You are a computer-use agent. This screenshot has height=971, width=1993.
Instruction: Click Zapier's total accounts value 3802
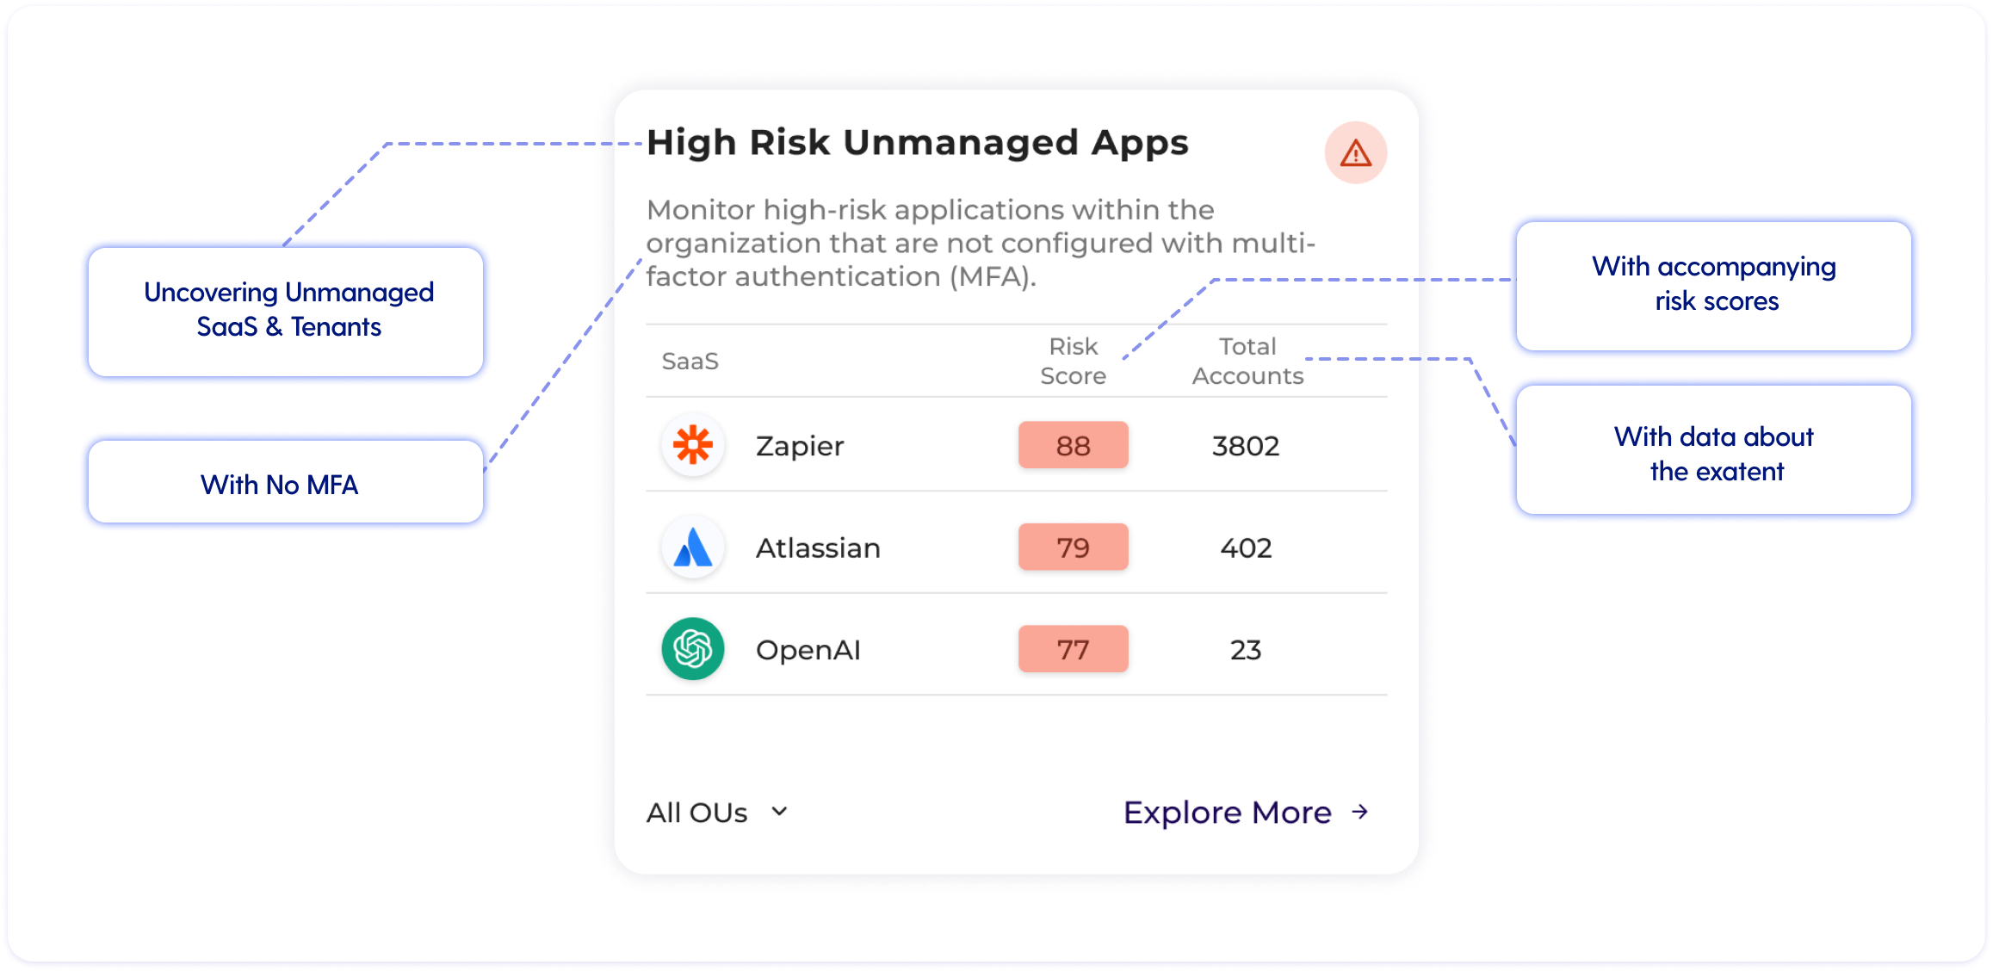point(1245,446)
